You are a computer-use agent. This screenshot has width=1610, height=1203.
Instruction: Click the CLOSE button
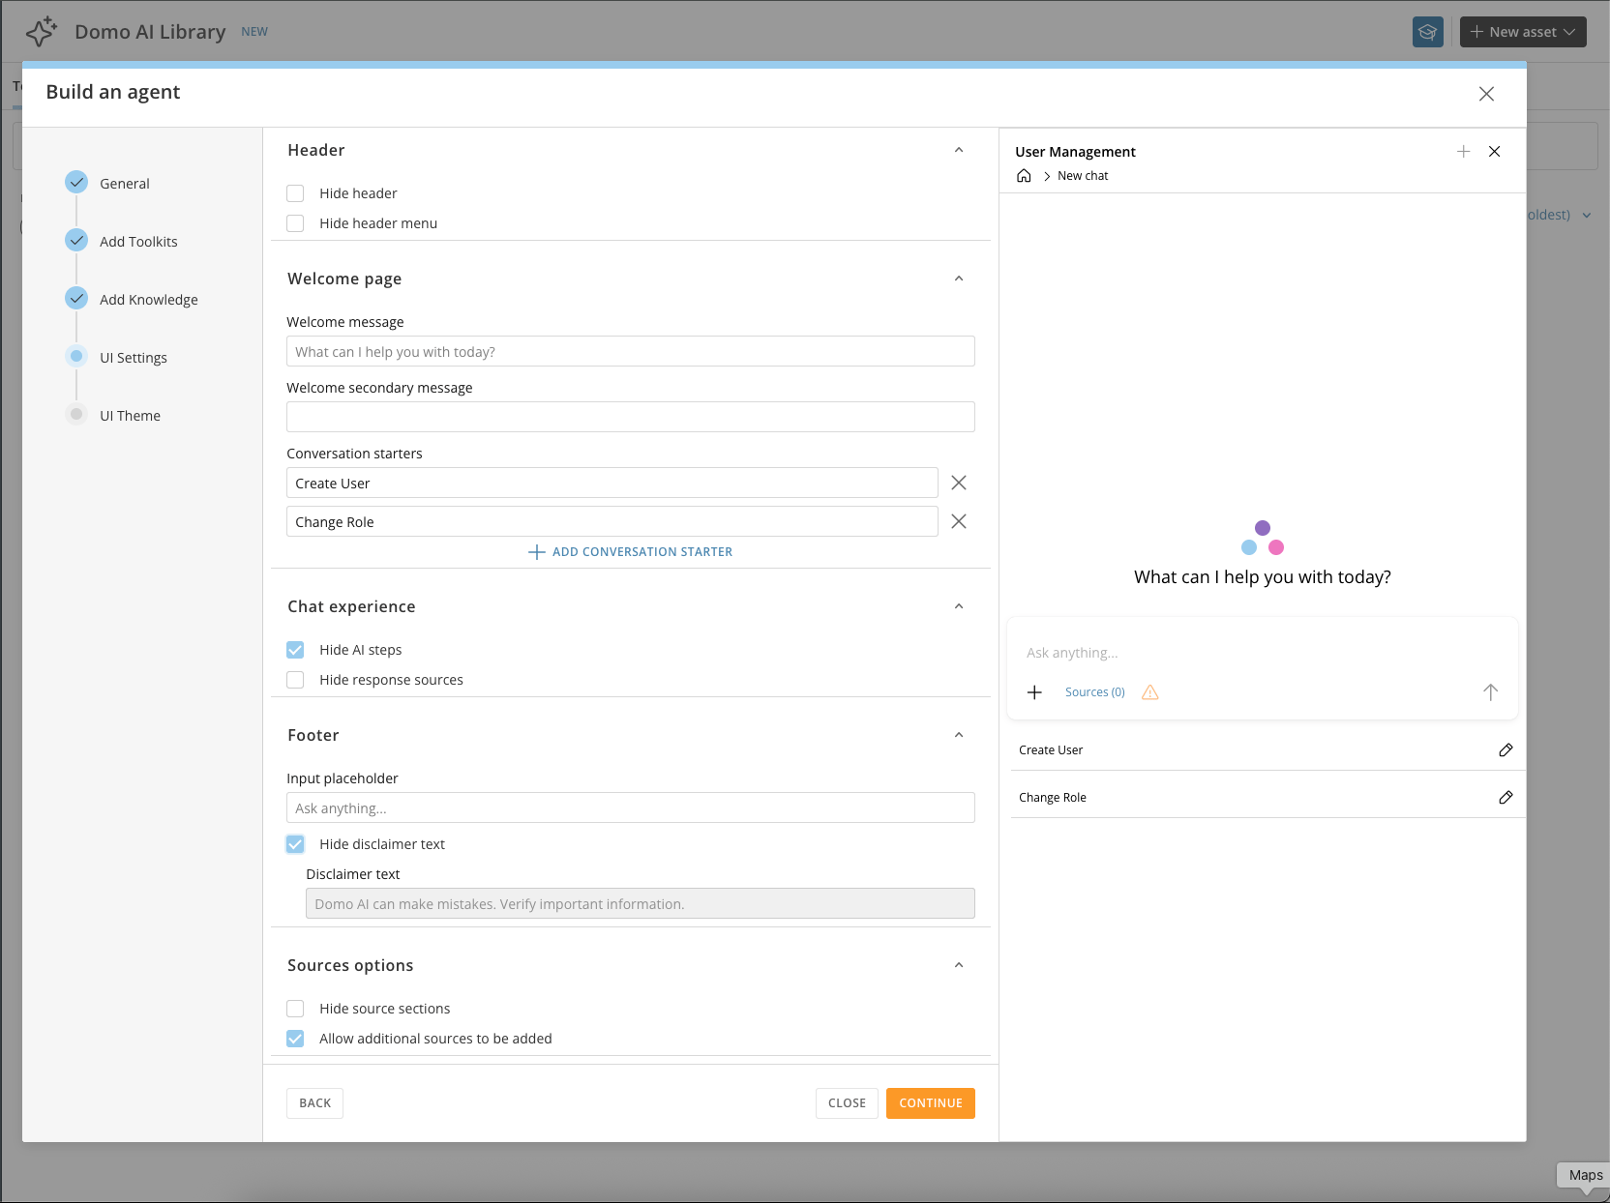(x=847, y=1103)
